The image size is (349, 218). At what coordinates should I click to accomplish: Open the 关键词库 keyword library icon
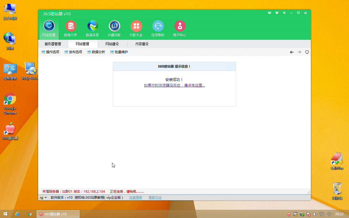tap(114, 29)
